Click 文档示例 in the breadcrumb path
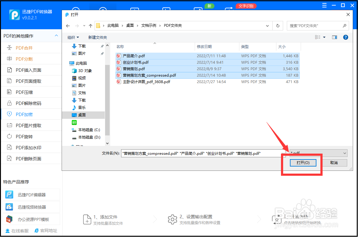 coord(148,26)
